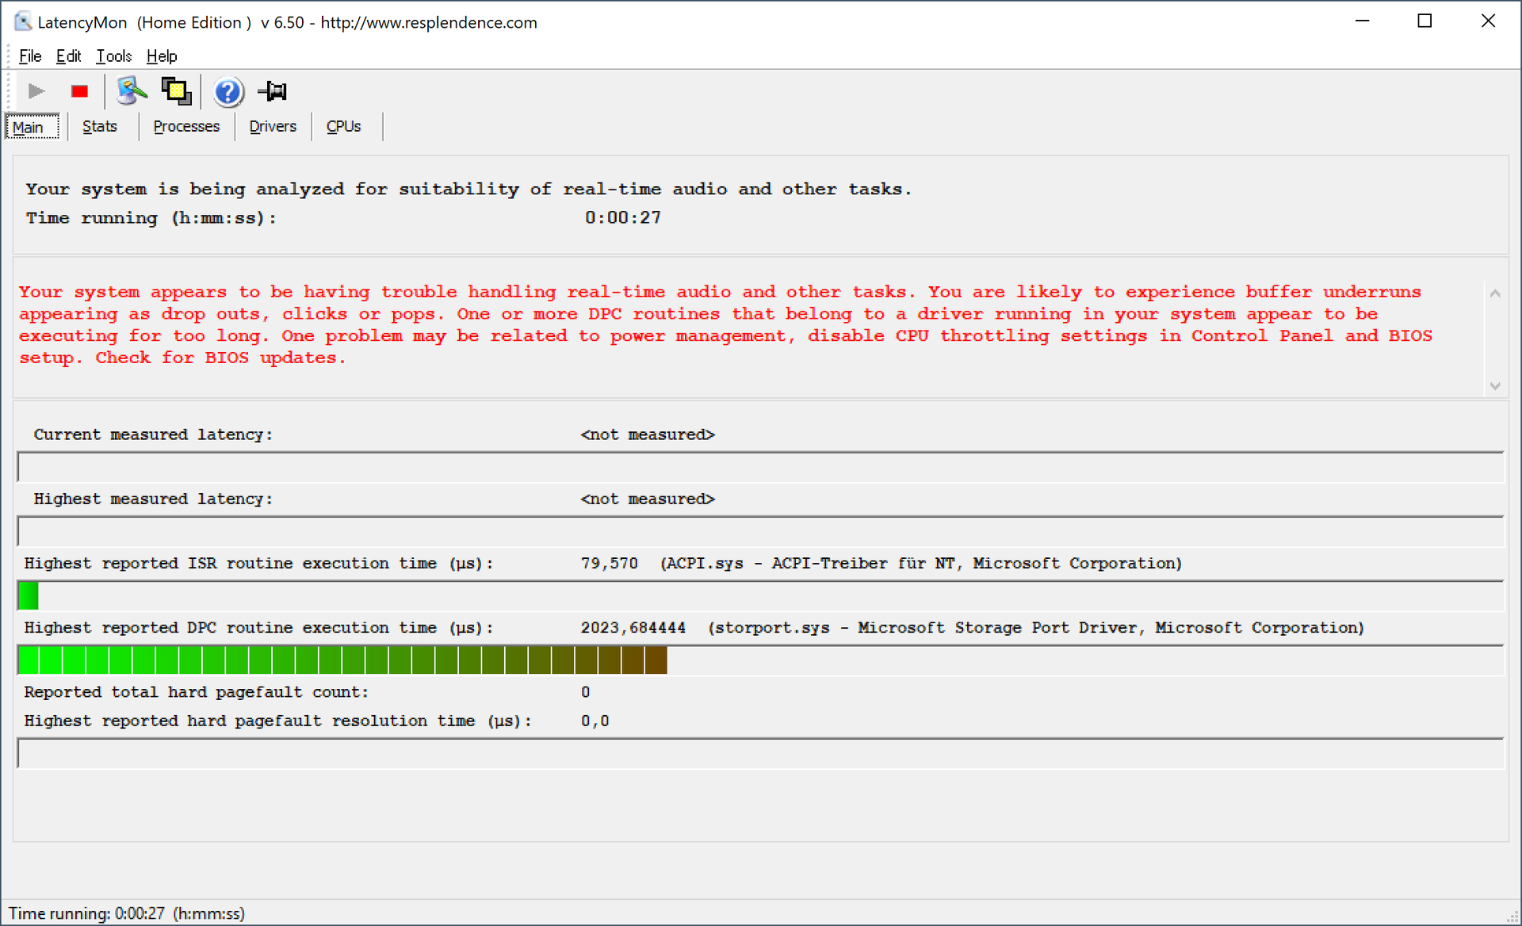Click the LatencyMon title bar app icon
Screen dimensions: 1522x926
point(23,22)
